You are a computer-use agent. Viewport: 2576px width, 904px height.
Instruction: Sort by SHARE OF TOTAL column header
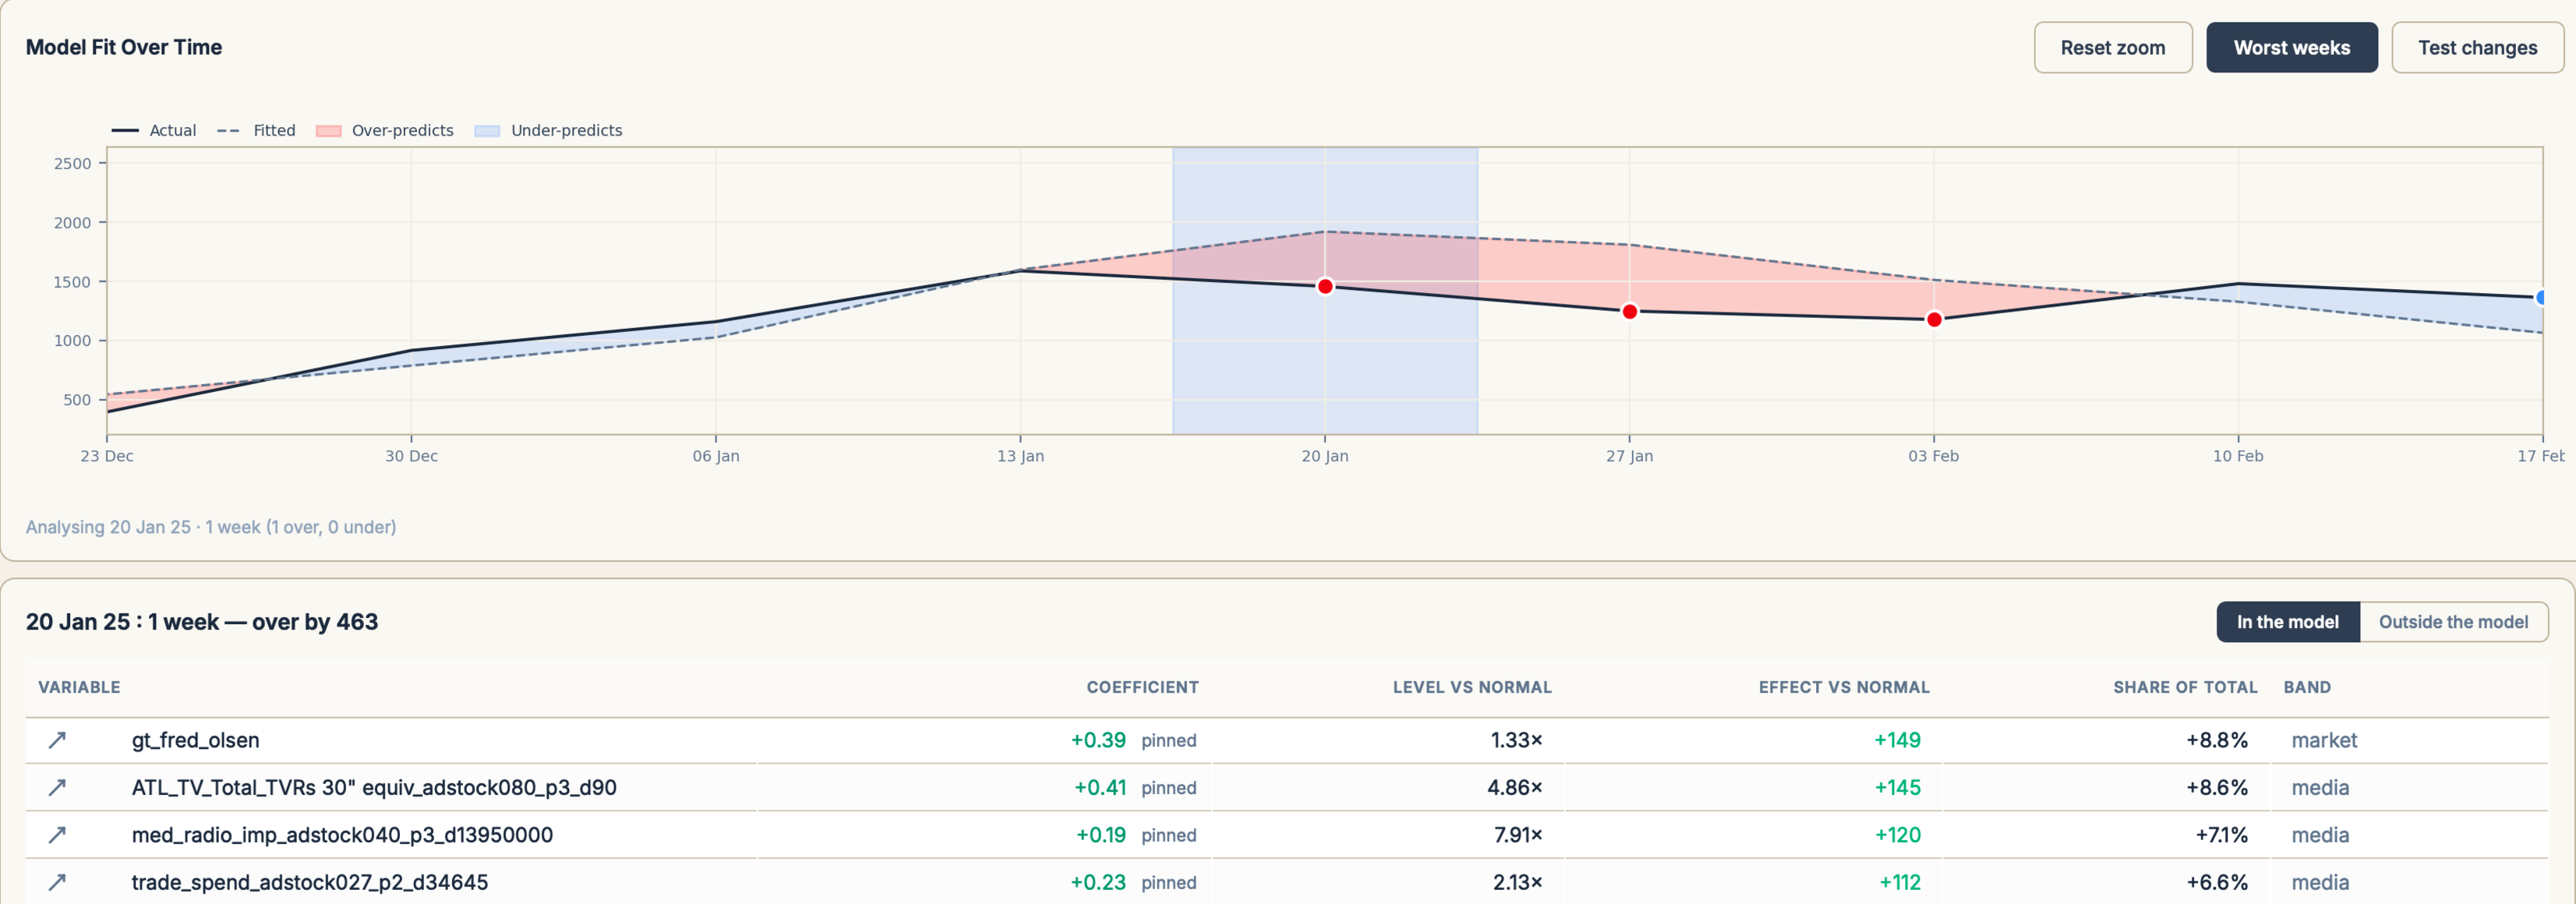click(2185, 687)
